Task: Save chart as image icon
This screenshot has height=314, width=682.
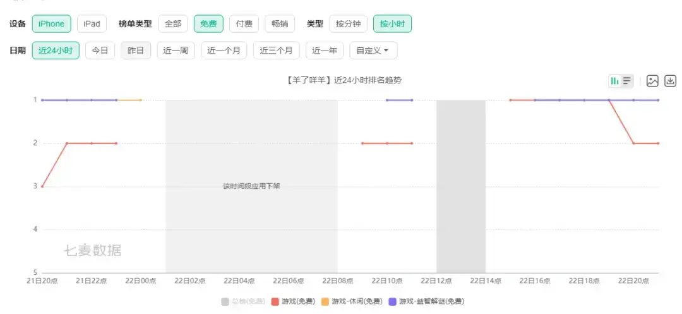Action: pos(652,81)
